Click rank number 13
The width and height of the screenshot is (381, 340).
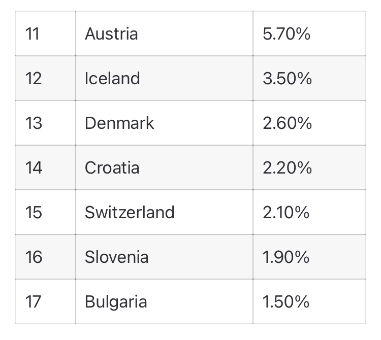[x=33, y=123]
